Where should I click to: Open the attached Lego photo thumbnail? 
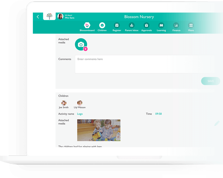click(x=99, y=130)
